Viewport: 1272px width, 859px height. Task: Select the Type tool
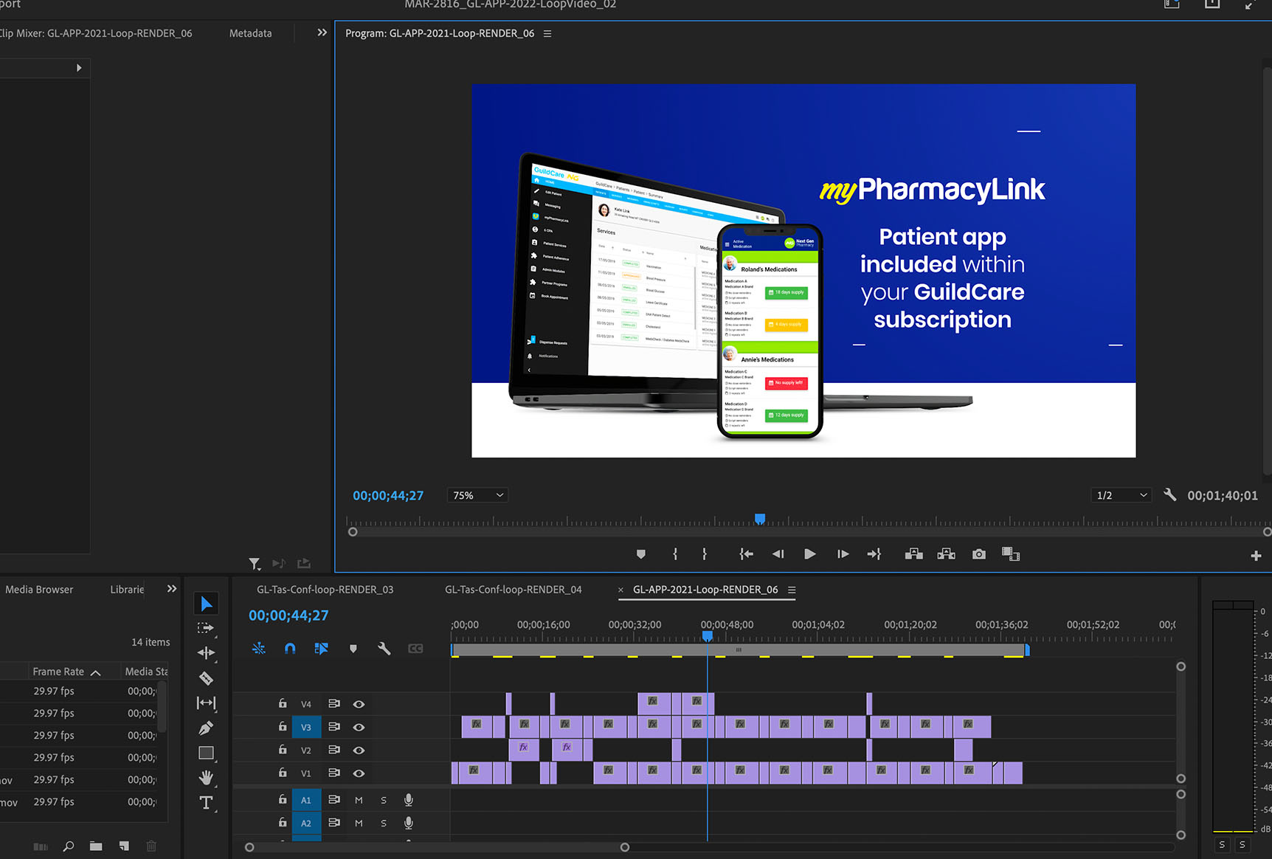(x=206, y=803)
